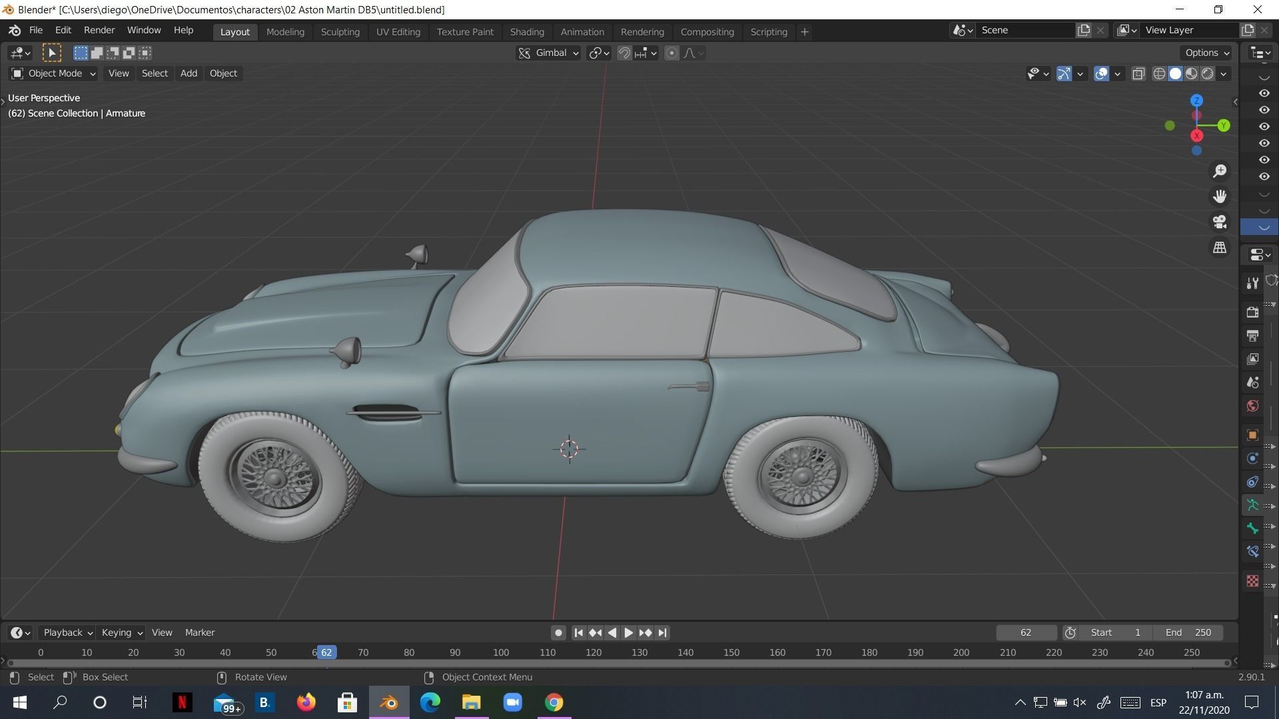The height and width of the screenshot is (719, 1279).
Task: Open the File menu
Action: point(36,31)
